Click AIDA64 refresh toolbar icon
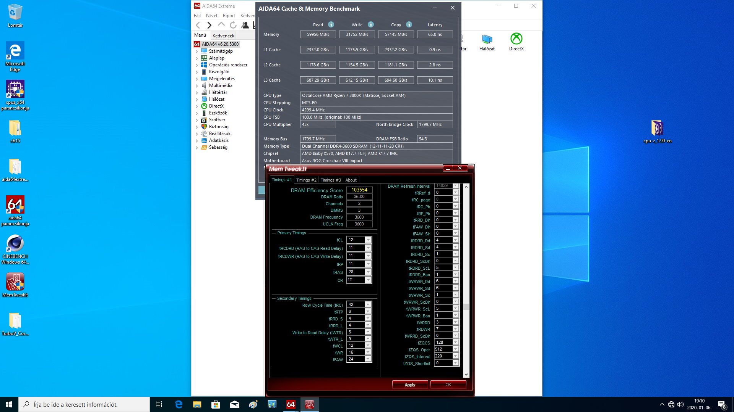Image resolution: width=734 pixels, height=412 pixels. pyautogui.click(x=233, y=25)
